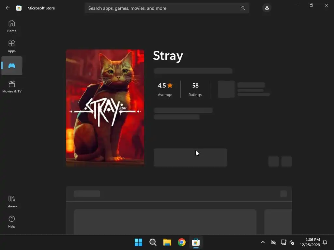Minimize the Microsoft Store window
This screenshot has width=334, height=250.
(x=296, y=5)
